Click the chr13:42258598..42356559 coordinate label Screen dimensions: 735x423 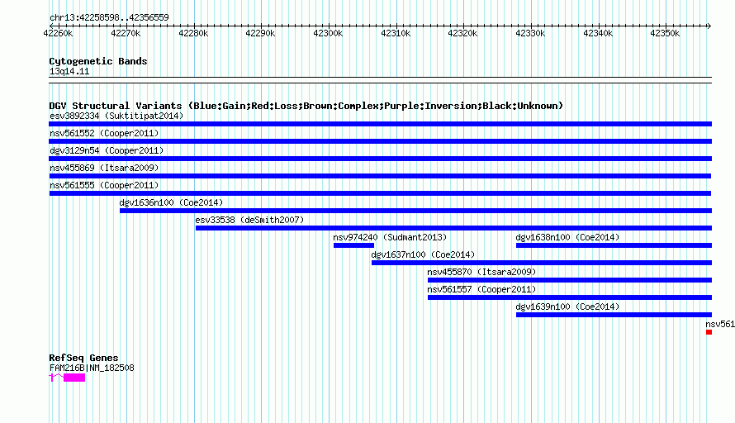click(109, 18)
